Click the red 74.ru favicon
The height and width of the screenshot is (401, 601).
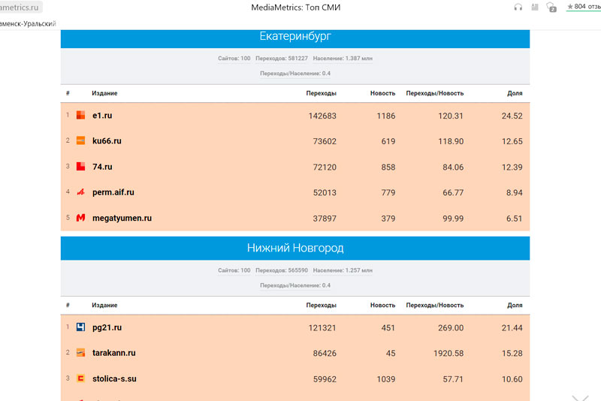80,167
